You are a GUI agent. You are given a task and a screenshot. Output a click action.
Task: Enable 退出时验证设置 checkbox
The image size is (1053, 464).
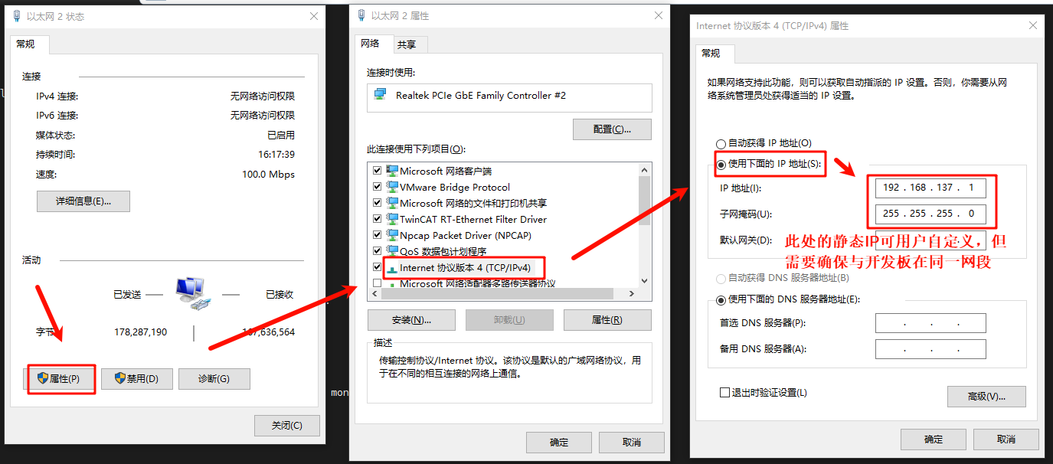724,393
